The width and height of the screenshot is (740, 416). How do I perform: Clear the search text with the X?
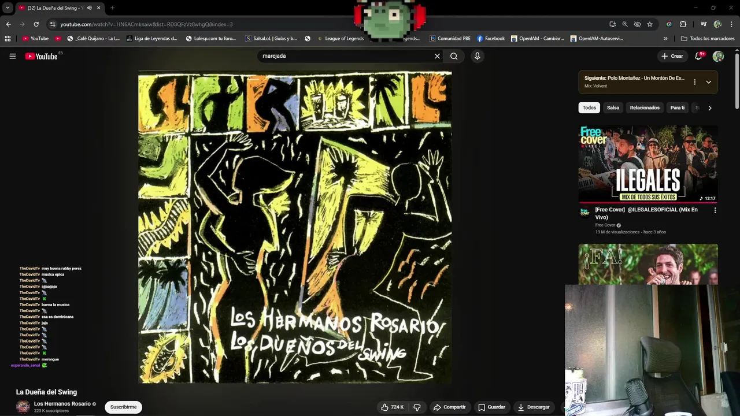click(x=437, y=56)
